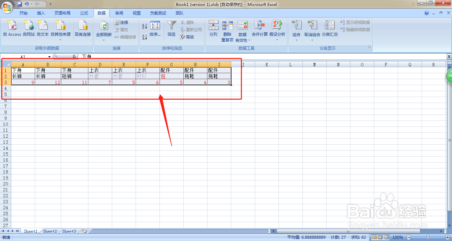Zoom in with plus button
Screen dimensions: 452x241
(x=447, y=237)
